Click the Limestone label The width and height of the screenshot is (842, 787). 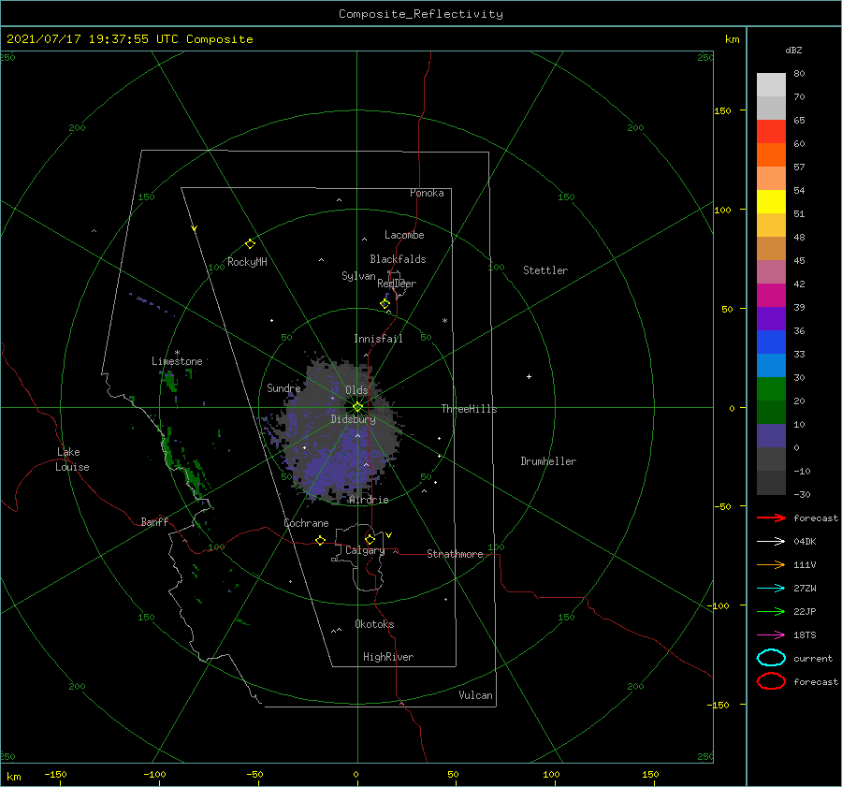177,361
